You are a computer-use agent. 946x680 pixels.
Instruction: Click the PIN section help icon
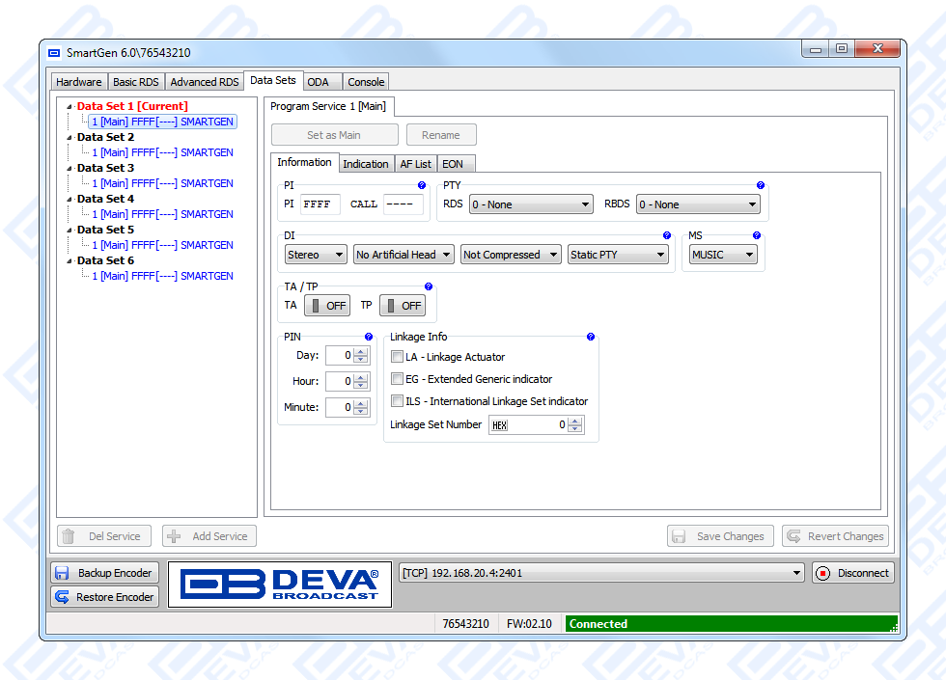tap(369, 338)
